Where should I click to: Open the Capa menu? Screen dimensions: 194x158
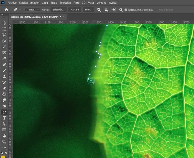45,2
